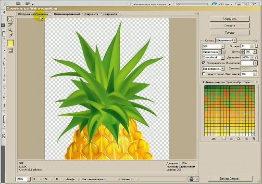This screenshot has height=184, width=262.
Task: Select the transparent swatch in color table
Action: [x=253, y=134]
